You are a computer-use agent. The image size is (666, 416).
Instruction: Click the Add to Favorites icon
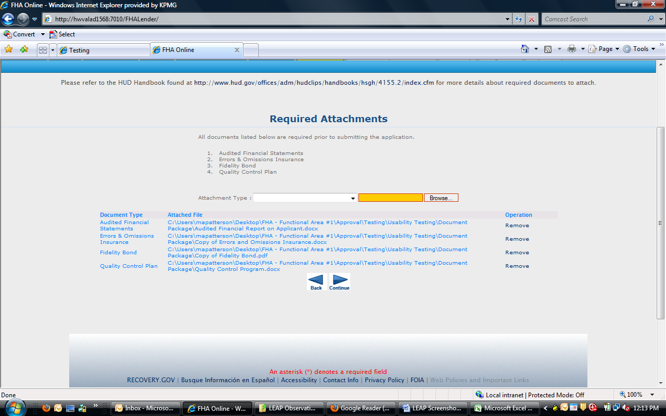pyautogui.click(x=24, y=49)
